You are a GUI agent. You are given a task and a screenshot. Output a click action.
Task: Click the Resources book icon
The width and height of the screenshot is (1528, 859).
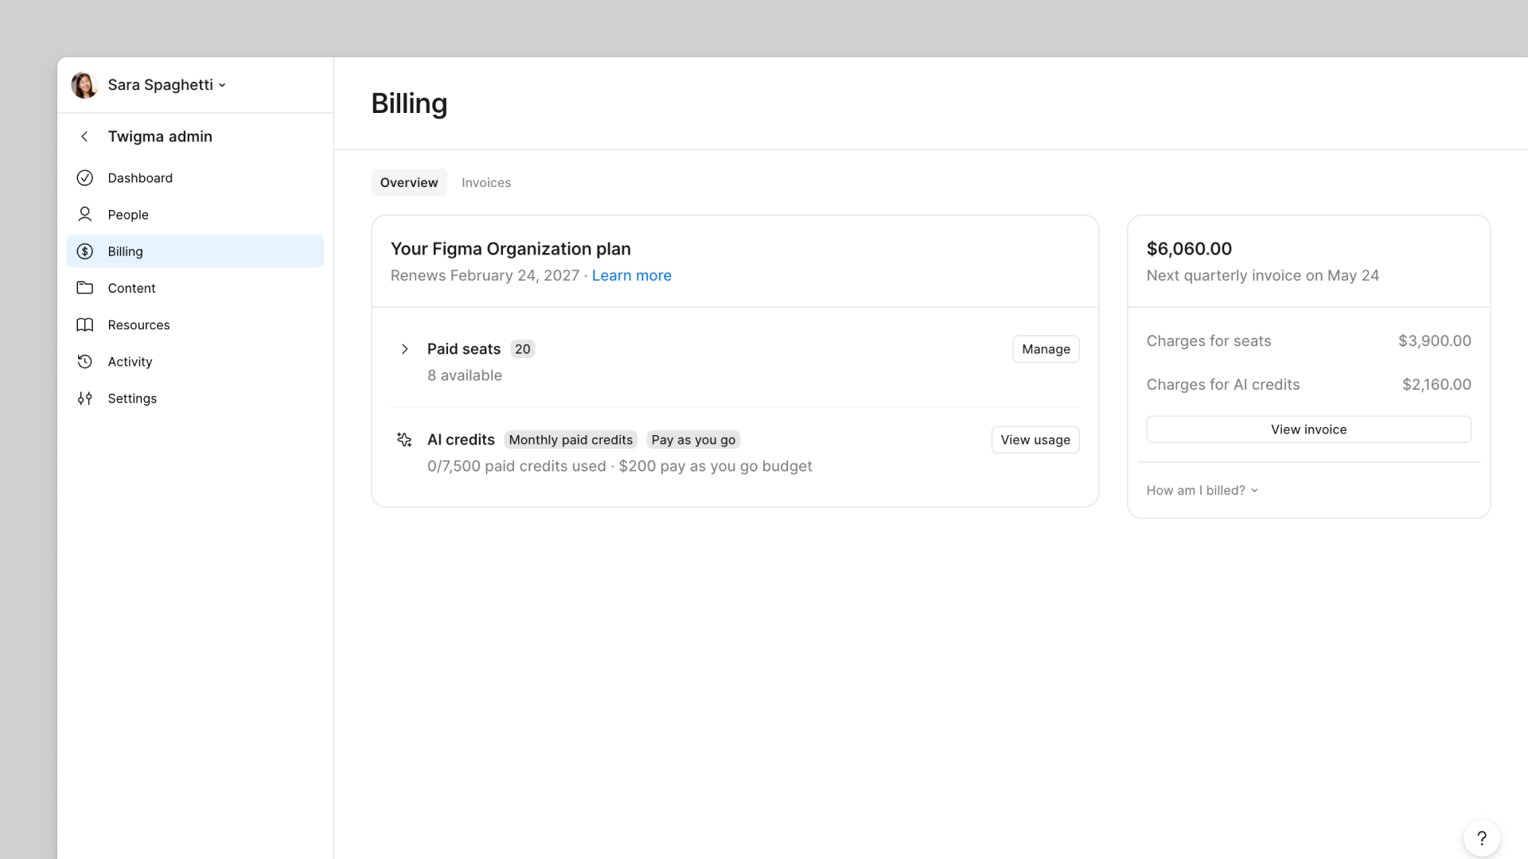(84, 325)
